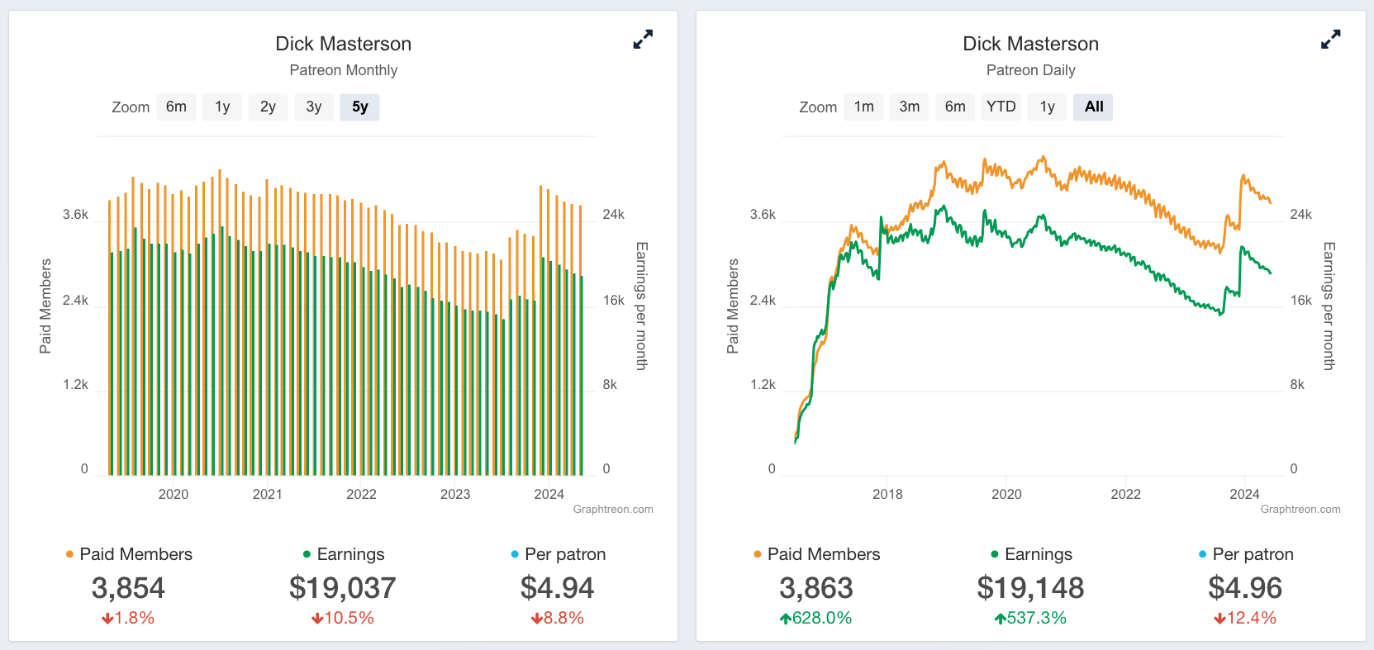
Task: Set Daily chart zoom to 1m
Action: click(864, 107)
